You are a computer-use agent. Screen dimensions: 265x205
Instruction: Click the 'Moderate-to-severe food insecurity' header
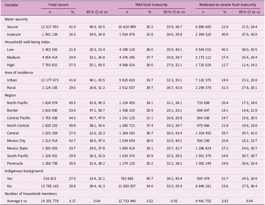[227, 5]
